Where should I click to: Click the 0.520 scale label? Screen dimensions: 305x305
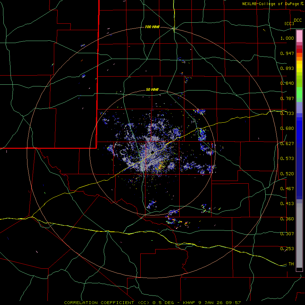(x=287, y=174)
